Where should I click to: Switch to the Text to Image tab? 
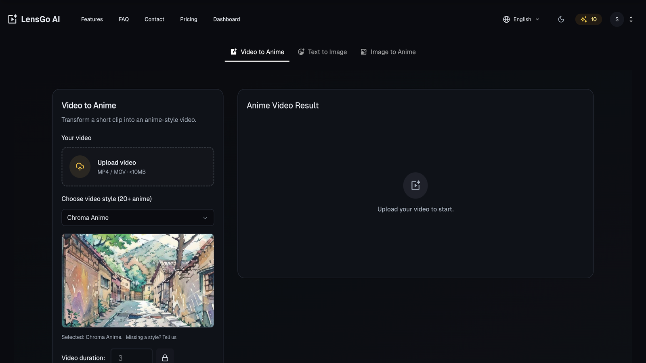[x=322, y=52]
